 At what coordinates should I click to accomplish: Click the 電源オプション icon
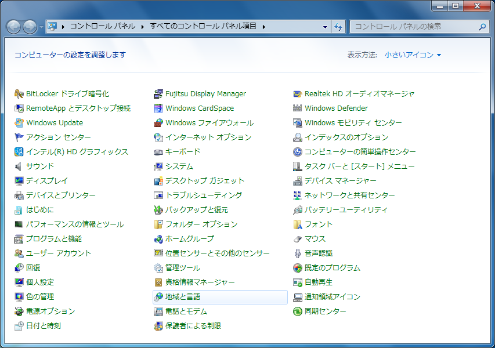(x=19, y=311)
